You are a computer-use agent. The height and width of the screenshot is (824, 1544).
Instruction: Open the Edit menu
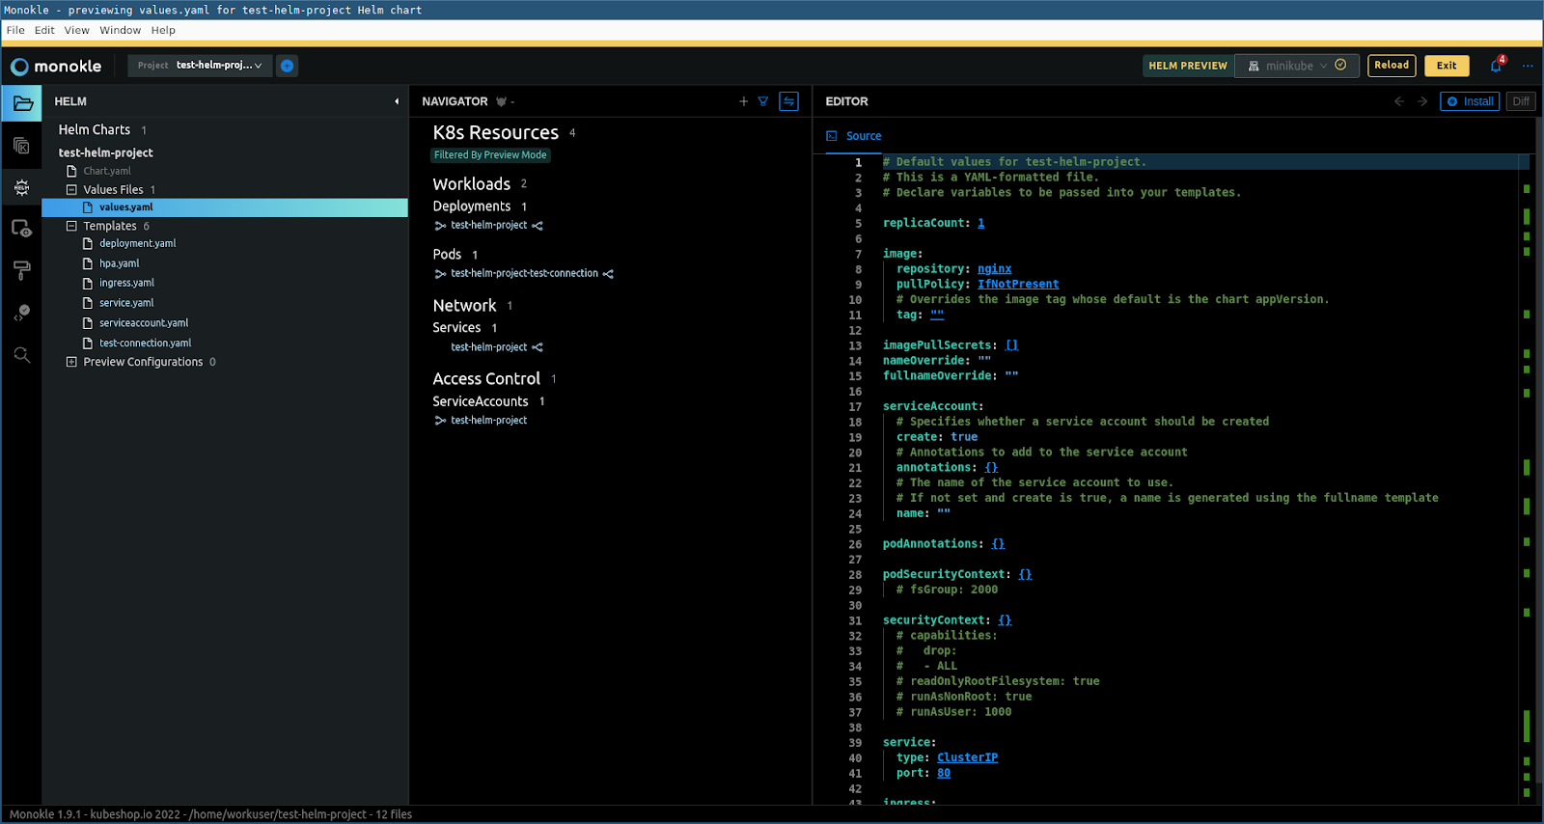click(44, 30)
